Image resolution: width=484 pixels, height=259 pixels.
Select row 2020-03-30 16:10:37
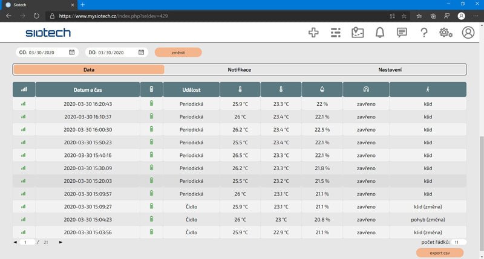239,117
